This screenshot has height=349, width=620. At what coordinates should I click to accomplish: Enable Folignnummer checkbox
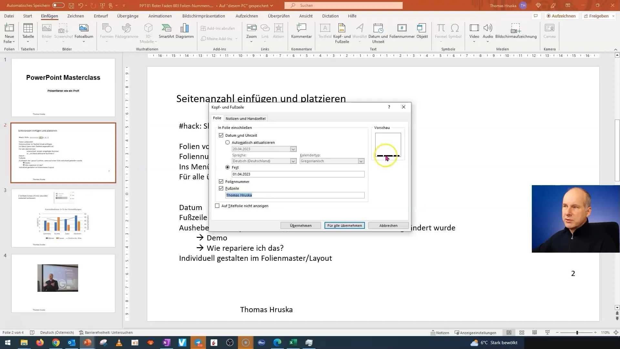tap(222, 182)
